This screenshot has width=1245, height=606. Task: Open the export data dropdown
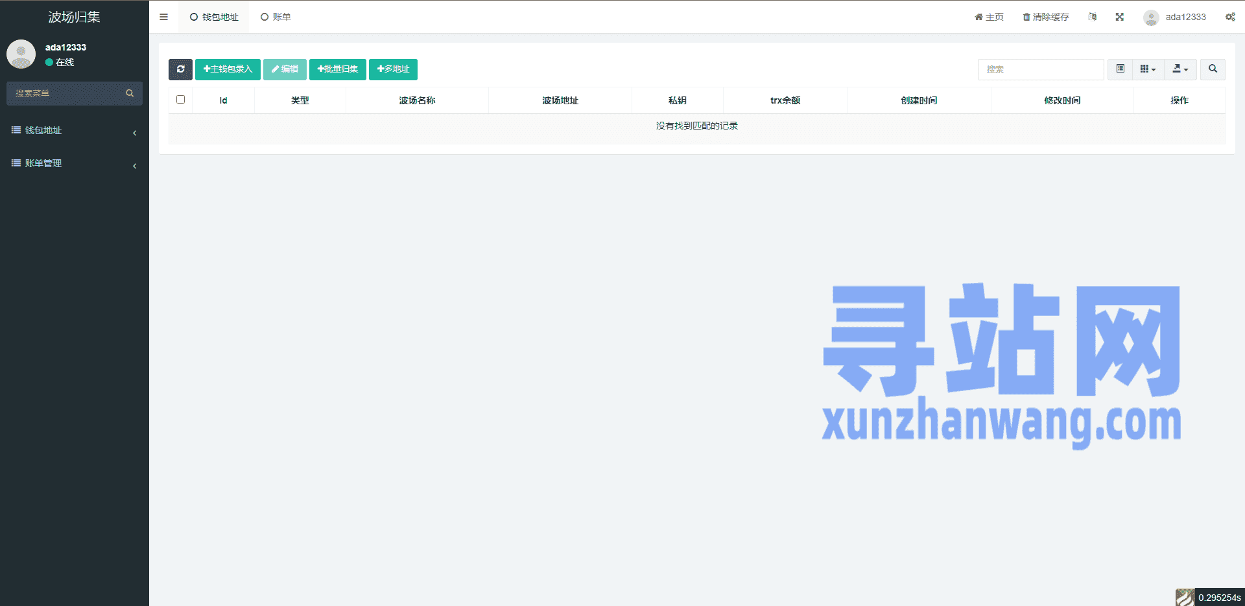[1181, 69]
